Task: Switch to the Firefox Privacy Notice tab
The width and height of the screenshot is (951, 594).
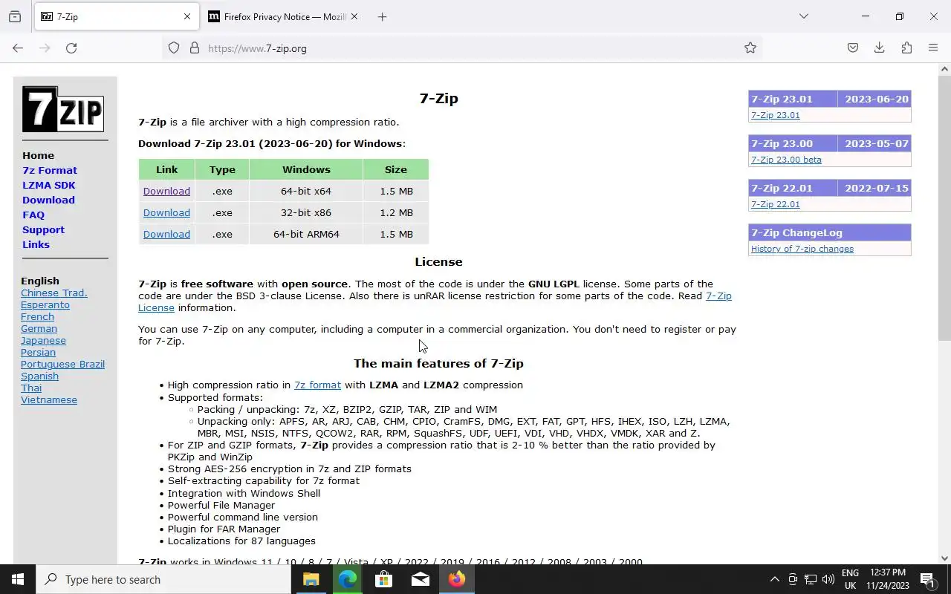Action: pos(282,16)
